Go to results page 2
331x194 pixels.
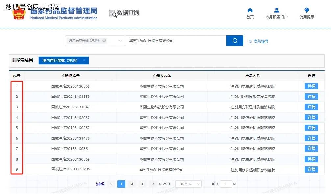tap(132, 184)
